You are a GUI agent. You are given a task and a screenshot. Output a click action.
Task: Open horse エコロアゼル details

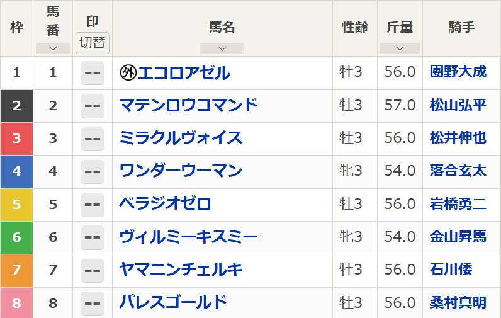point(184,73)
